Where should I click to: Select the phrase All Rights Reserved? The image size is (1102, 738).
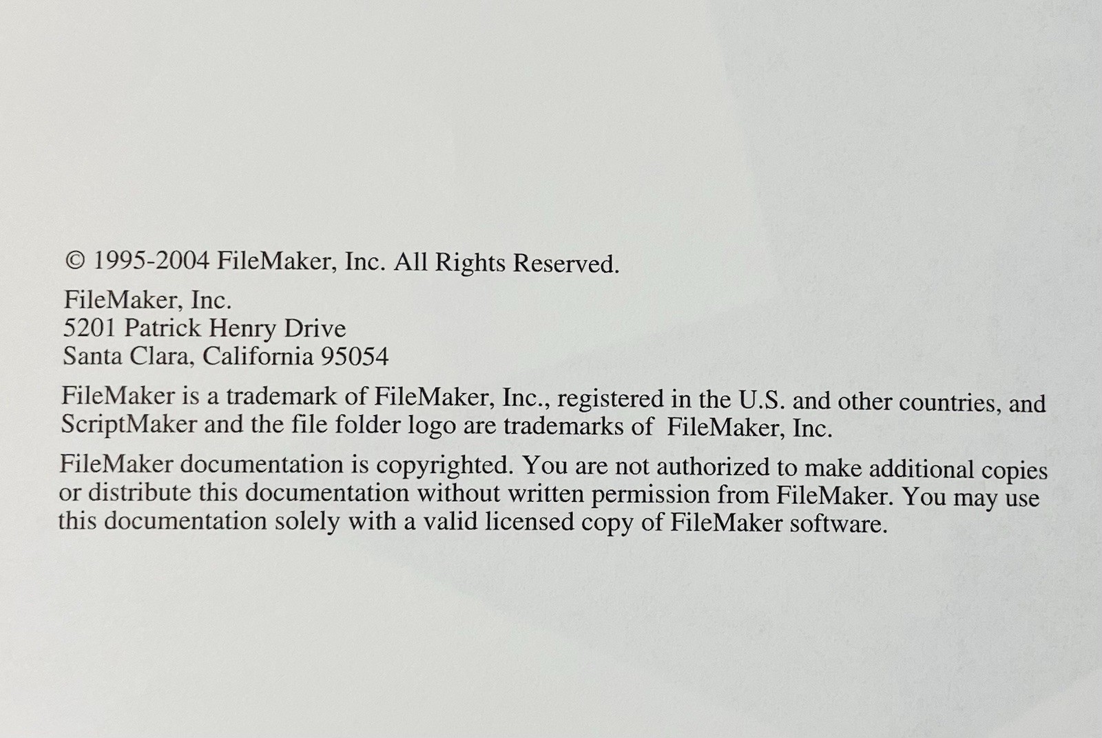tap(506, 263)
